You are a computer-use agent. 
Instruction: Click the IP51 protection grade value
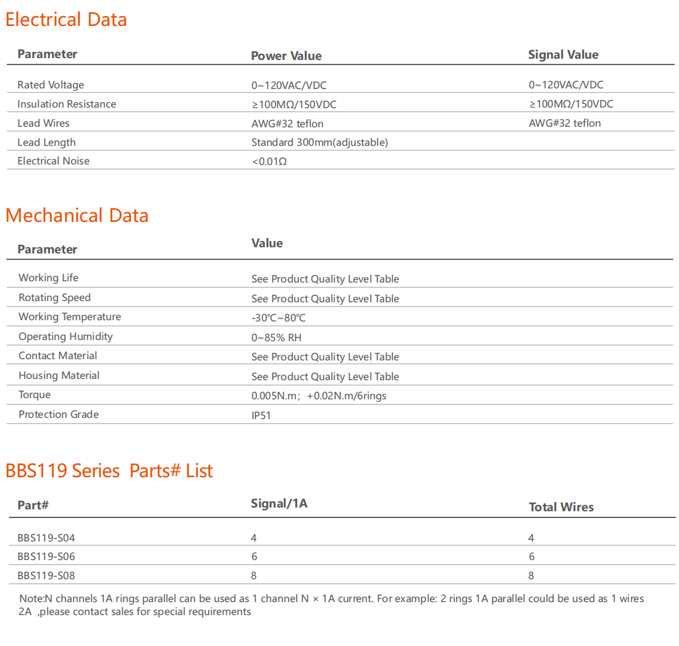261,415
